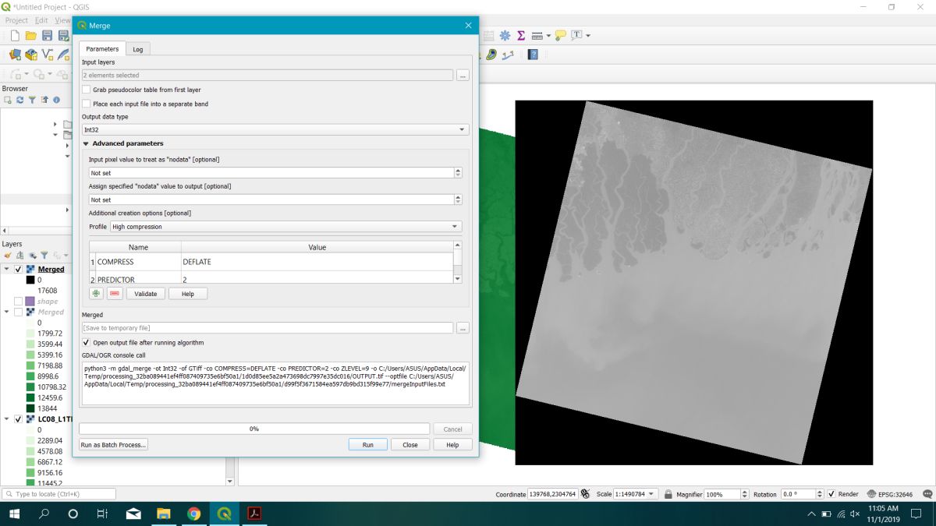Click Run as Batch Process button
The height and width of the screenshot is (526, 936).
pos(113,445)
